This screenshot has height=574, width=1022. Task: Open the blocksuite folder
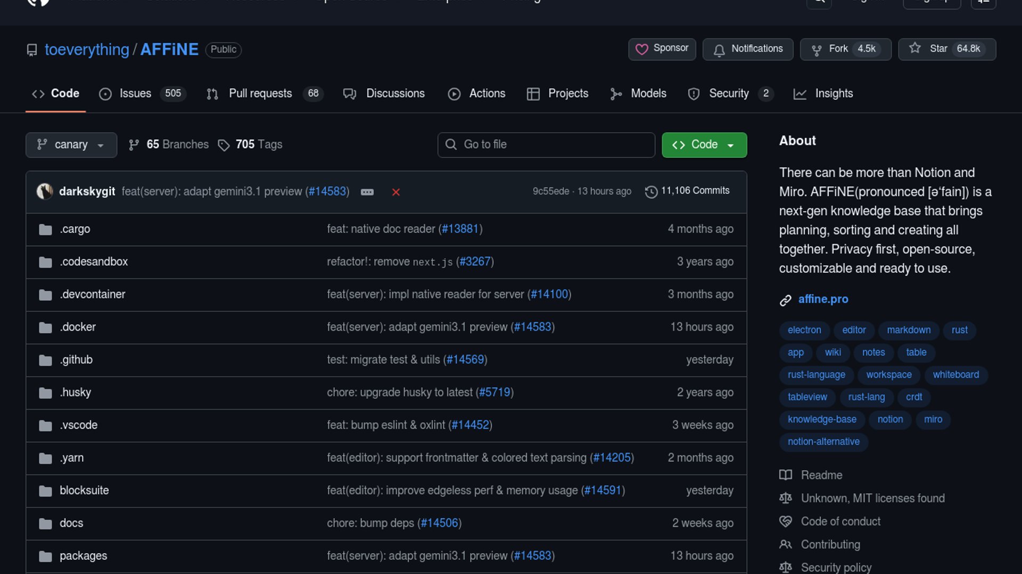point(84,491)
